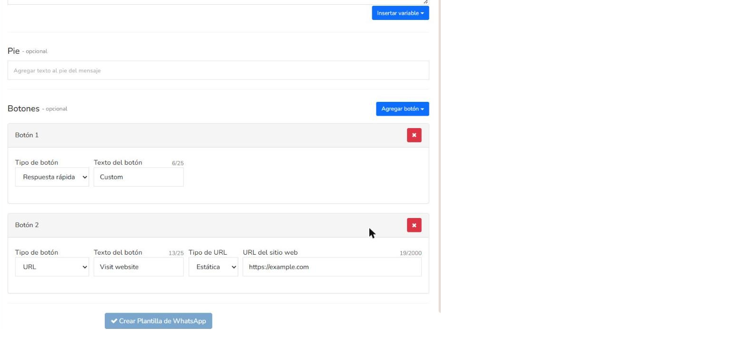Image resolution: width=731 pixels, height=357 pixels.
Task: Click the URL del sitio web label
Action: (270, 252)
